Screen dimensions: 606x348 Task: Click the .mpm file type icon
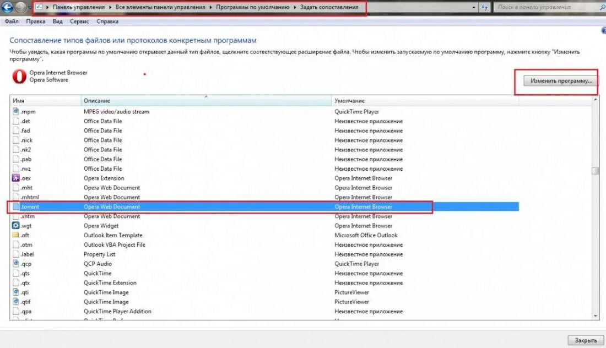click(x=16, y=111)
